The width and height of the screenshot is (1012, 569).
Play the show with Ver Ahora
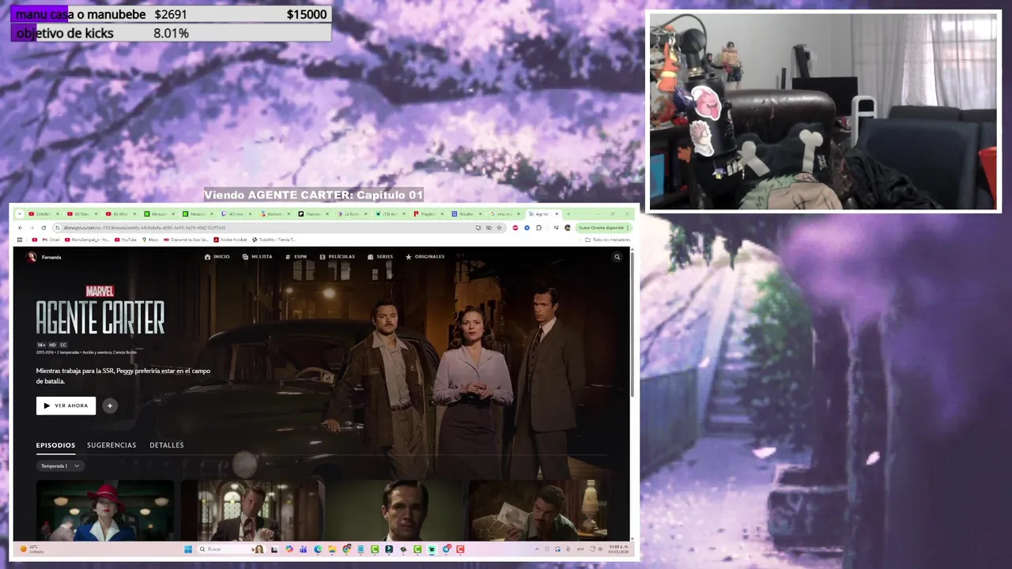coord(66,405)
